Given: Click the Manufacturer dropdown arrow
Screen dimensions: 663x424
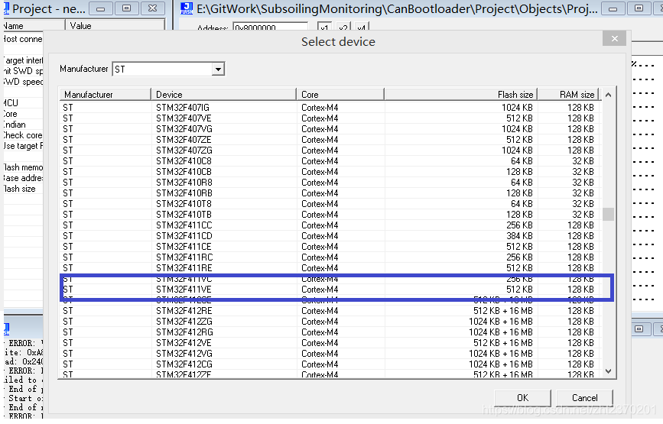Looking at the screenshot, I should click(x=218, y=69).
